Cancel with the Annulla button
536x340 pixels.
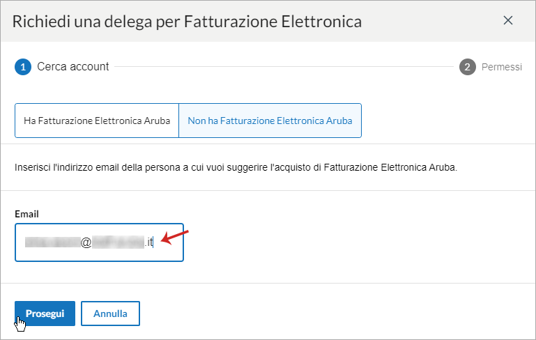click(110, 314)
